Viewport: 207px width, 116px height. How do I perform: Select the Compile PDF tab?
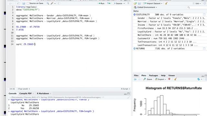click(25, 93)
